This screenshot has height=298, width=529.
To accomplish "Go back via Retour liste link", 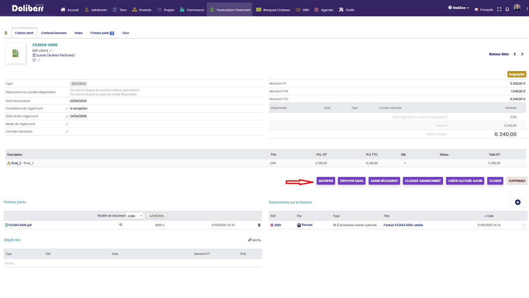I will [x=499, y=54].
